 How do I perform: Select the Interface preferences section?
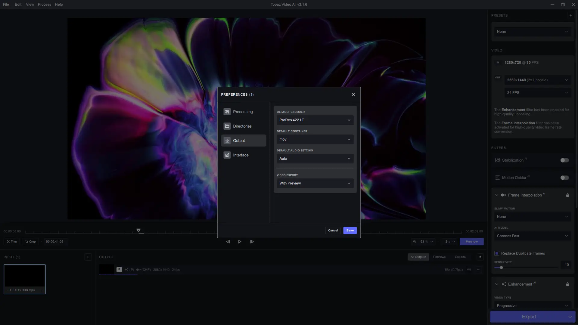click(x=241, y=155)
